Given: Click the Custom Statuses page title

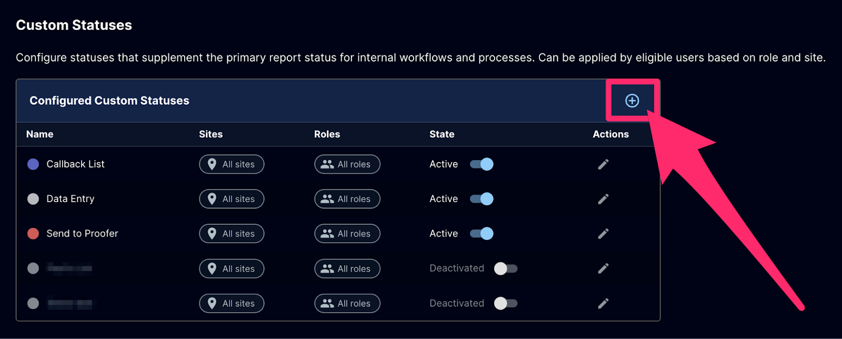Looking at the screenshot, I should (74, 25).
